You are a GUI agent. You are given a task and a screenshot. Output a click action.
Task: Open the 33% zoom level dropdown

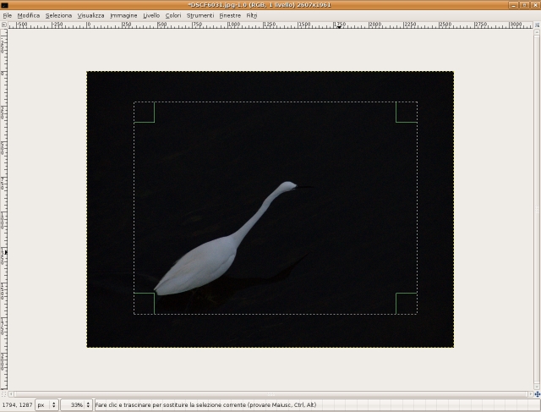pos(88,404)
